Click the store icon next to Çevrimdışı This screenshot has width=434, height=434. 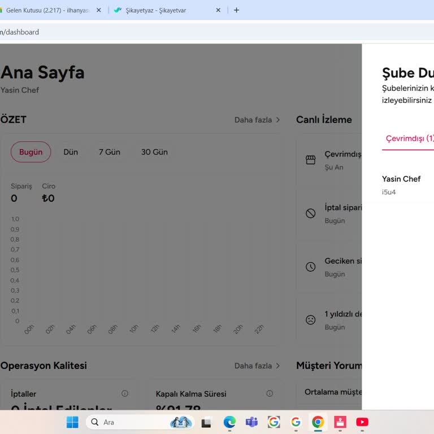pyautogui.click(x=310, y=160)
